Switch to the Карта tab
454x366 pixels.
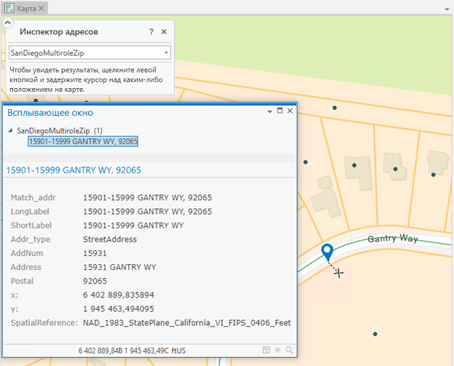click(x=26, y=8)
